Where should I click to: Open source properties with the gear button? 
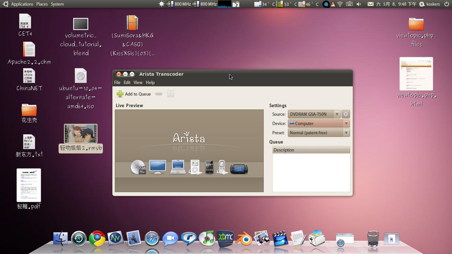pos(346,114)
